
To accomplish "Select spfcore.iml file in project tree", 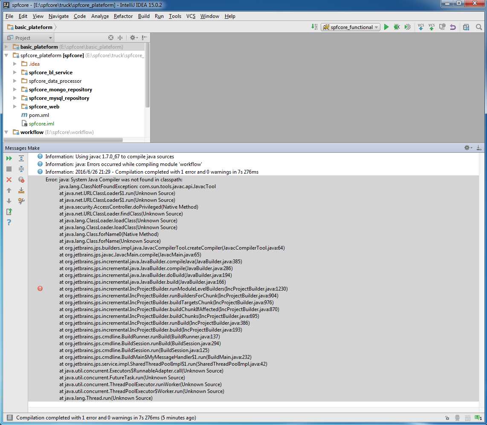I will (x=41, y=124).
